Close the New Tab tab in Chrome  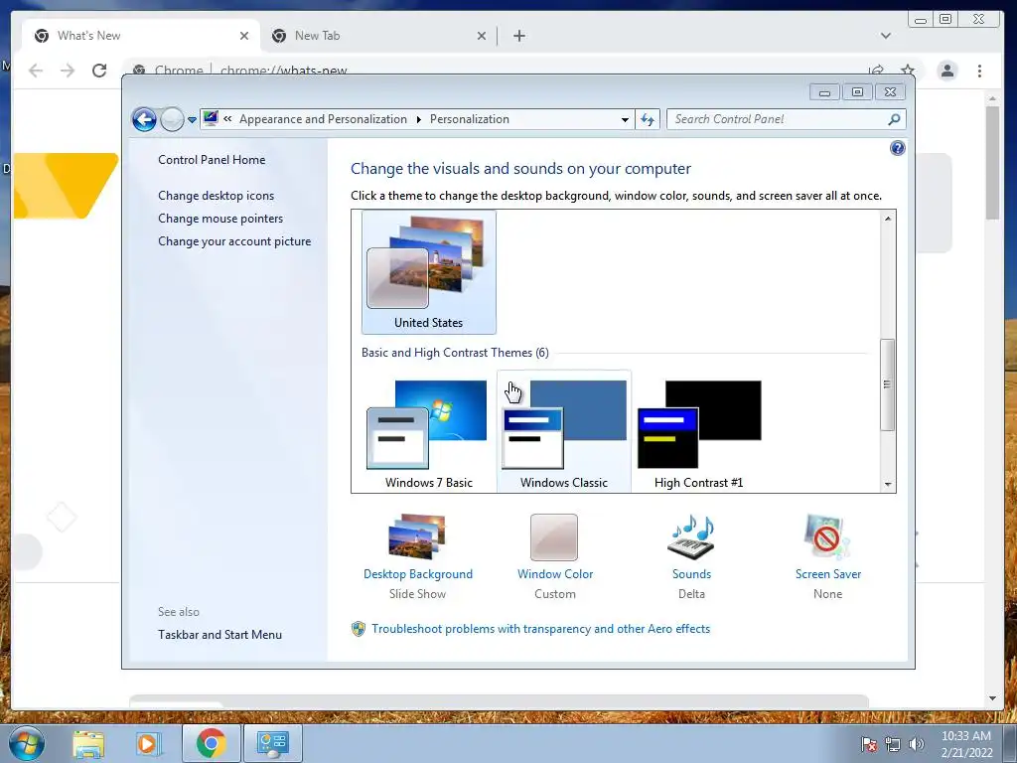(482, 36)
